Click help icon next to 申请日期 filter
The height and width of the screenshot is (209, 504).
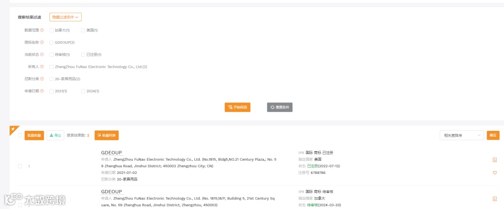(x=42, y=91)
